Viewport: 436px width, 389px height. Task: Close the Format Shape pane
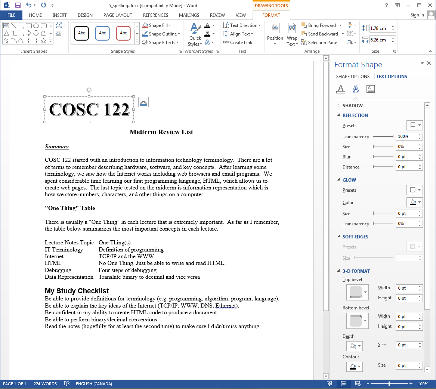[429, 64]
